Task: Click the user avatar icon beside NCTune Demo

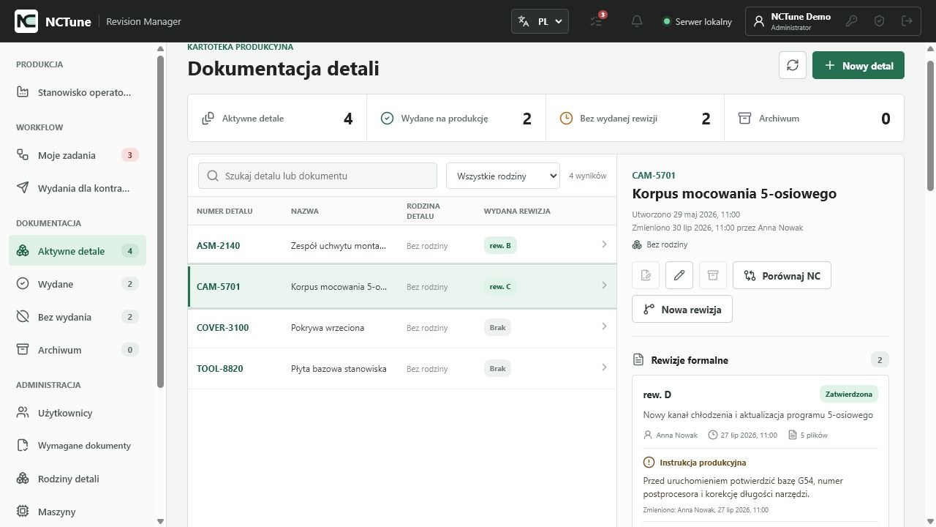Action: 759,21
